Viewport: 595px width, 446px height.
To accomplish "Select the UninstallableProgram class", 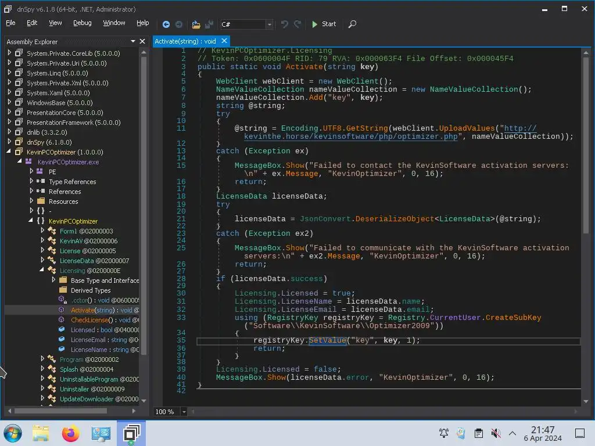I will (x=99, y=379).
